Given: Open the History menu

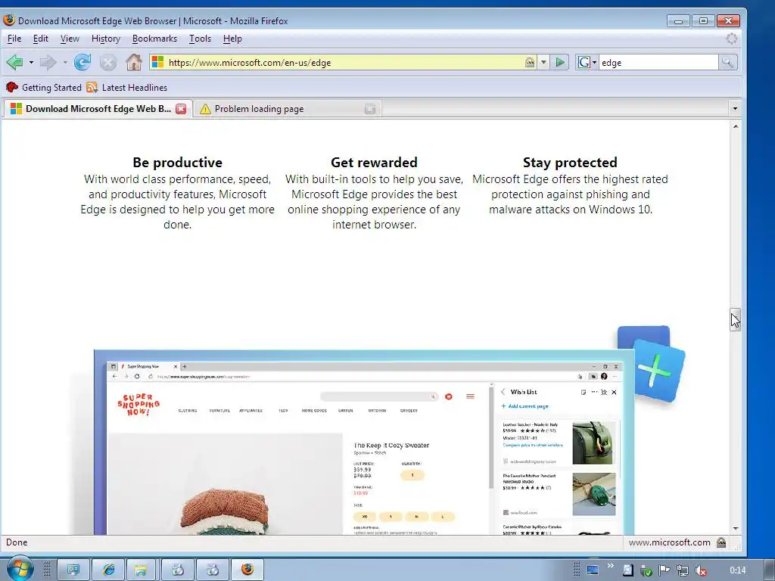Looking at the screenshot, I should [106, 39].
